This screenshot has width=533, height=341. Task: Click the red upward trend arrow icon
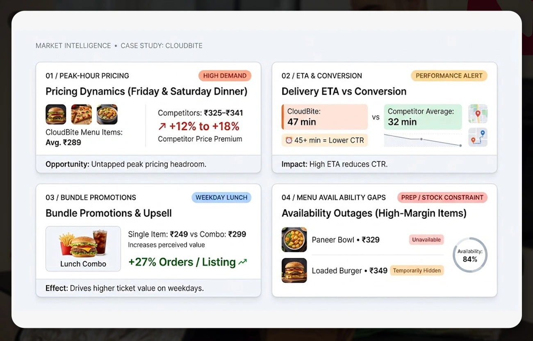tap(162, 126)
